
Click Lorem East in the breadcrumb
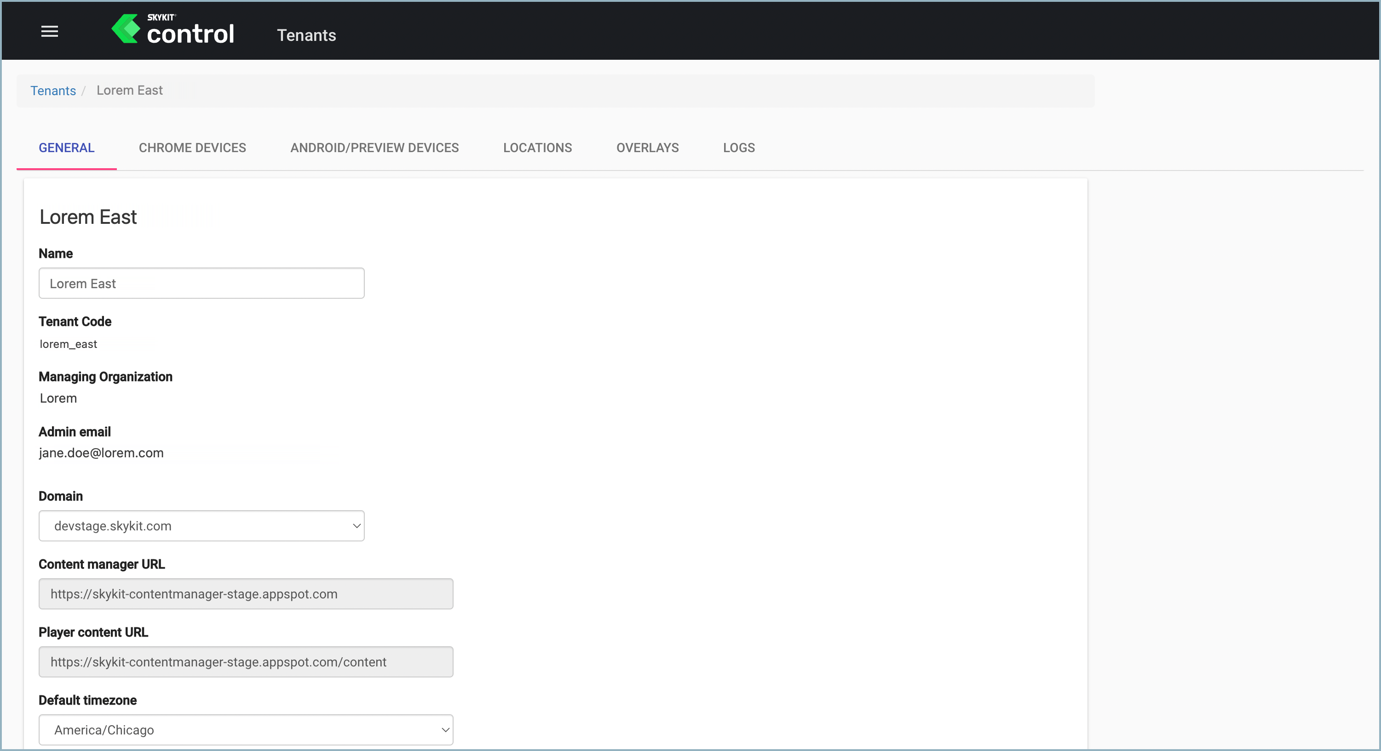[129, 91]
